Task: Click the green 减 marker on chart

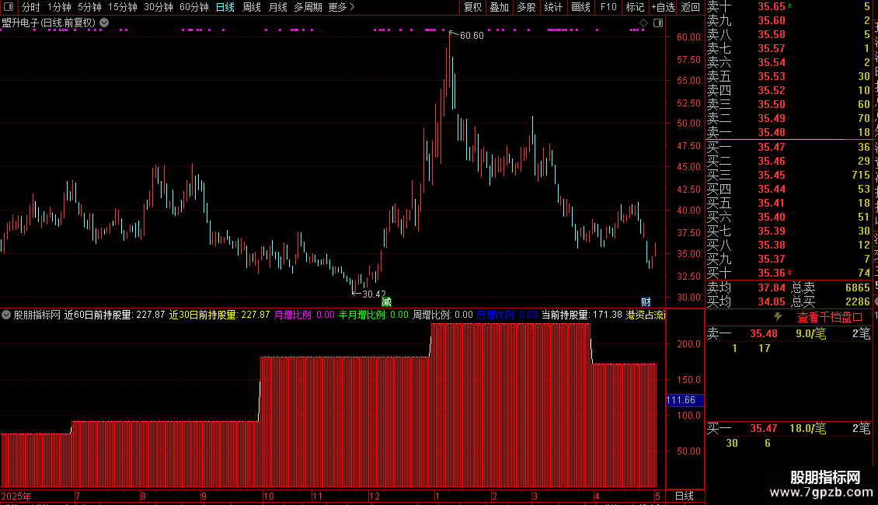Action: (386, 301)
